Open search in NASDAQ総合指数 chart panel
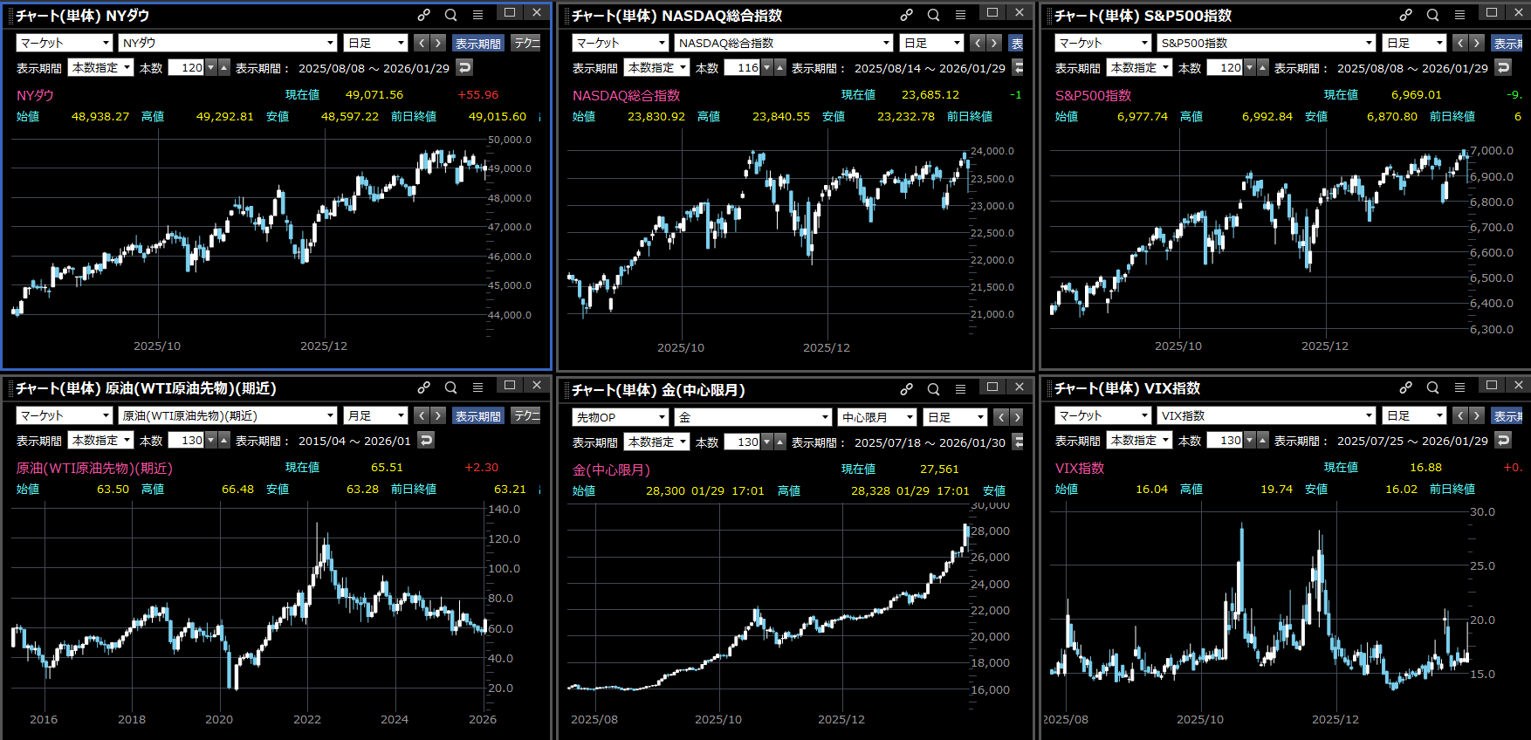Image resolution: width=1531 pixels, height=740 pixels. pos(933,15)
